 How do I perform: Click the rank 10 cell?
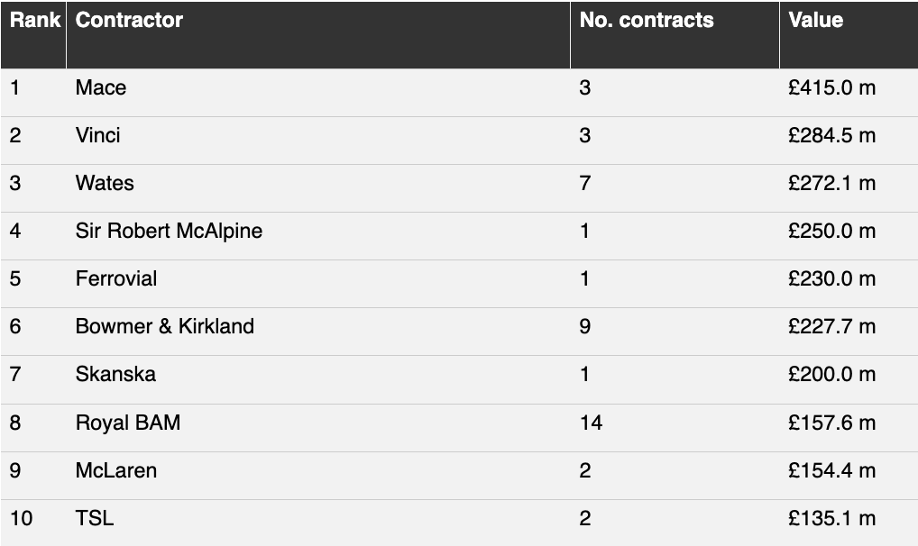[x=21, y=518]
